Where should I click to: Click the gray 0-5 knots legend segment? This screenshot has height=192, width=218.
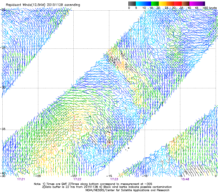(x=132, y=4)
